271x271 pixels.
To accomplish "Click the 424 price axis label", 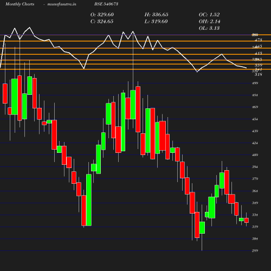I will (255, 143).
